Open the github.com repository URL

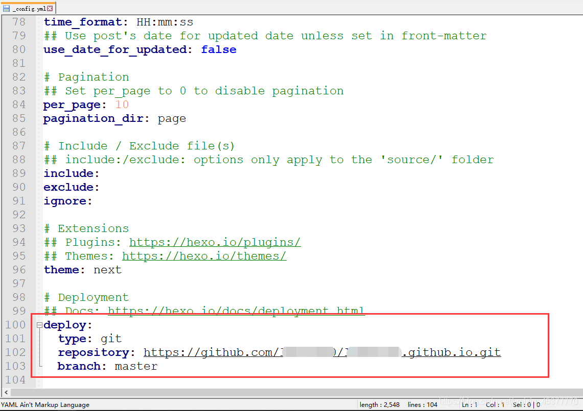pos(322,352)
